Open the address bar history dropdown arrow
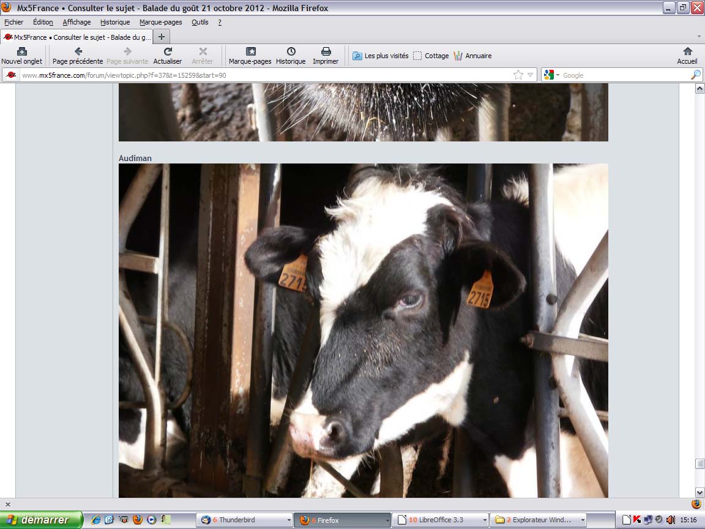The width and height of the screenshot is (705, 529). 531,75
